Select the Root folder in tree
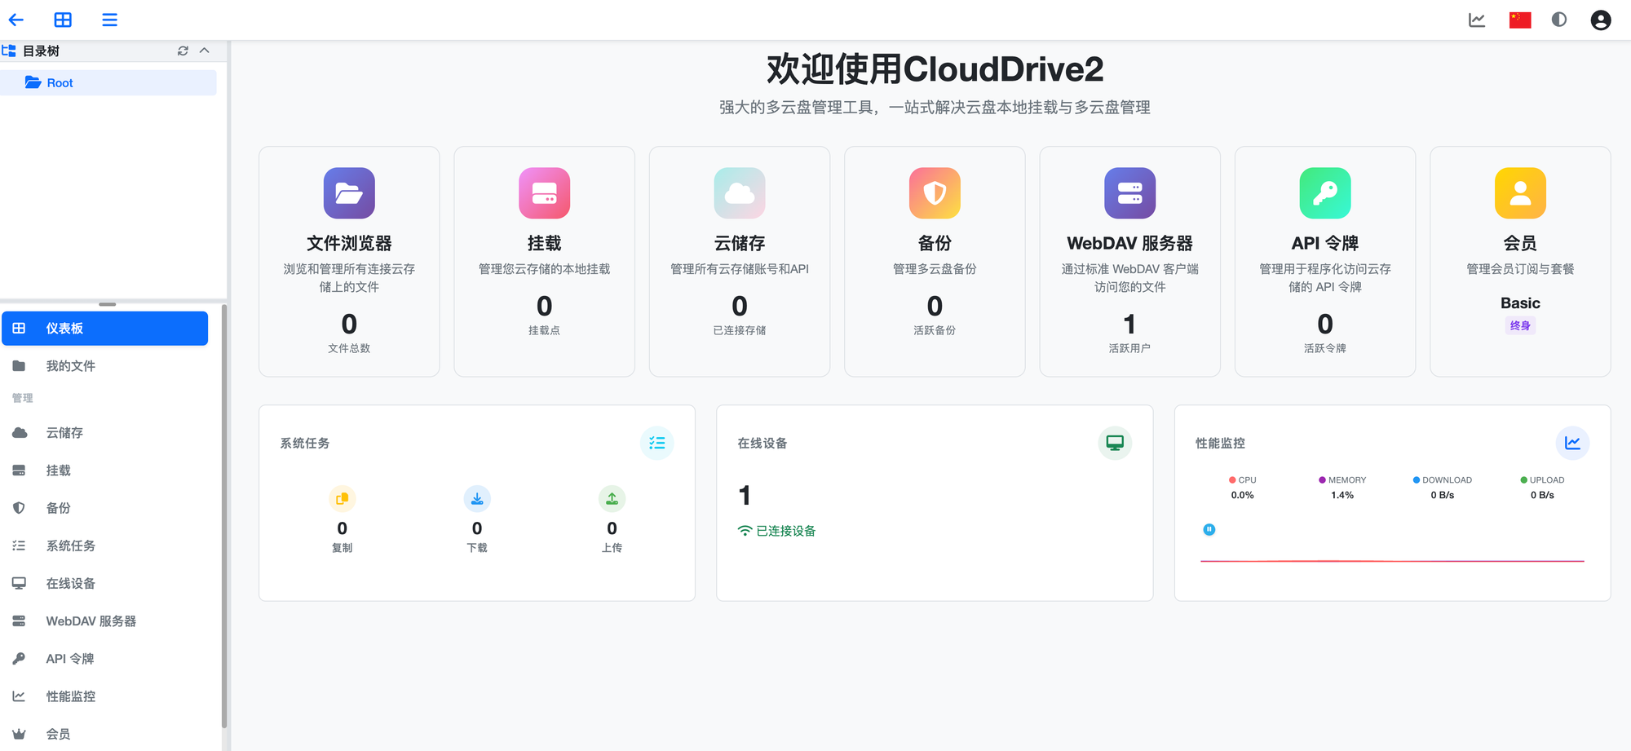 [x=60, y=83]
